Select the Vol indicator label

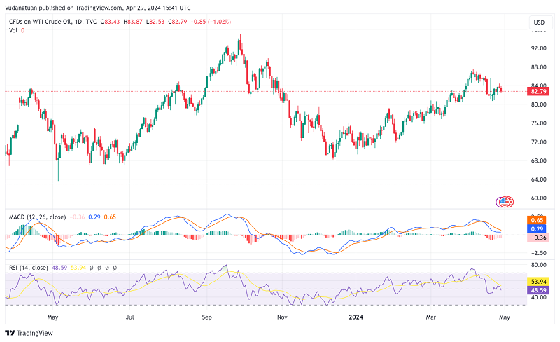(13, 31)
